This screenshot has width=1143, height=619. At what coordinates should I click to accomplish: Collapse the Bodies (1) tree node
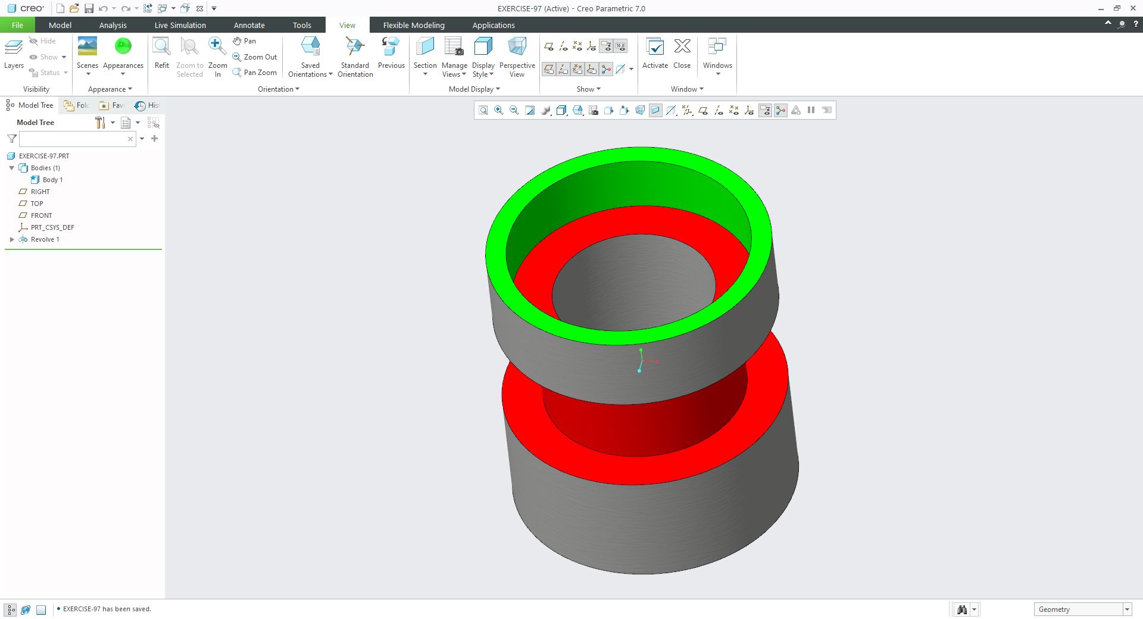coord(12,168)
